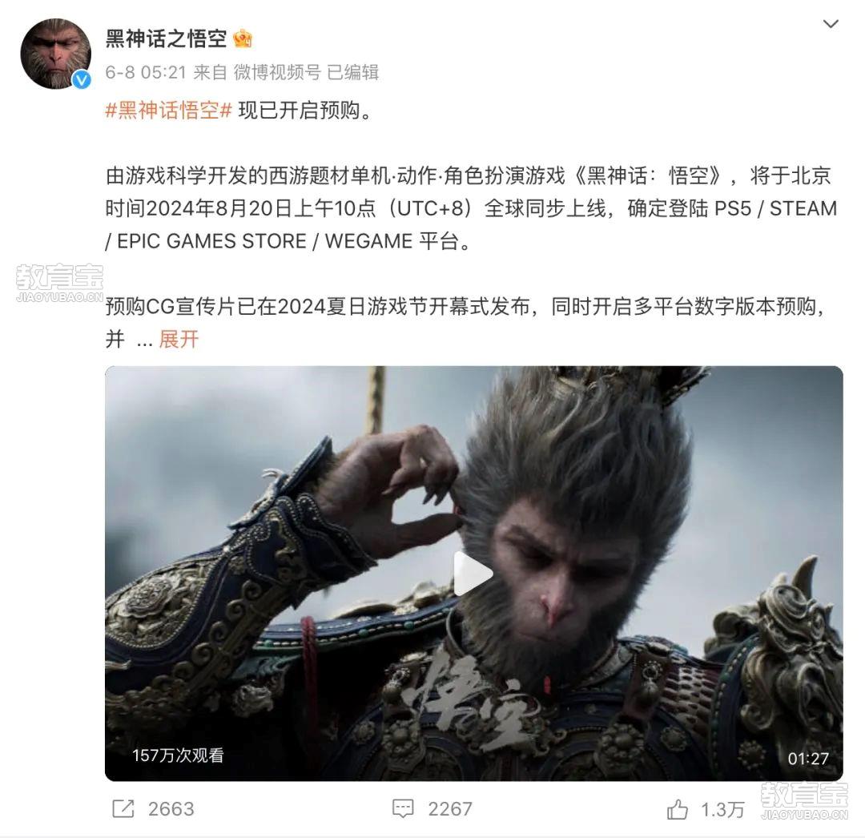Screen dimensions: 865x838
Task: Click the repost share icon
Action: click(123, 809)
